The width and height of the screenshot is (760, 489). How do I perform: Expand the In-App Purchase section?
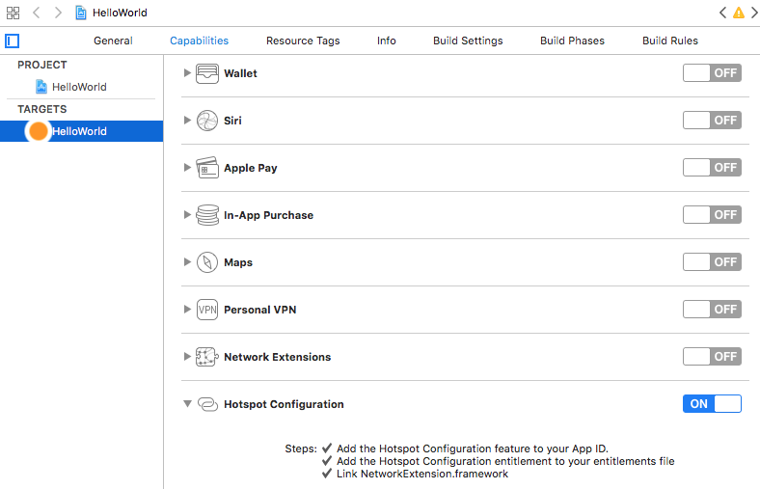pos(187,215)
